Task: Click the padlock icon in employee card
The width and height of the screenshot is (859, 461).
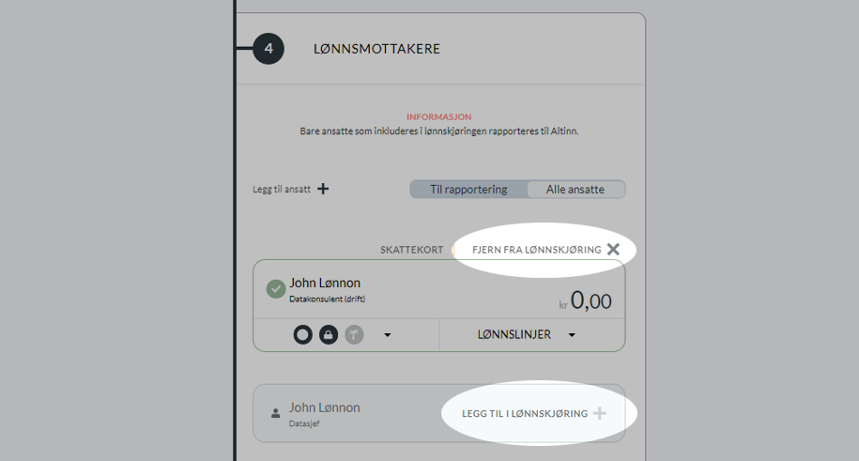Action: coord(329,334)
